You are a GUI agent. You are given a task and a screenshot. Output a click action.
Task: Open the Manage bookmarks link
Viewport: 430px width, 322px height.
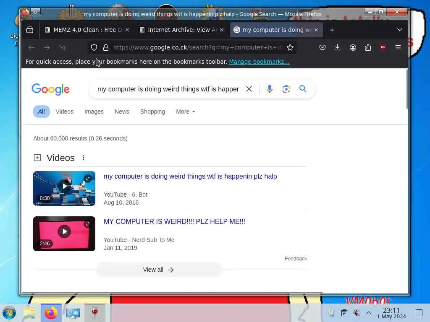[259, 62]
